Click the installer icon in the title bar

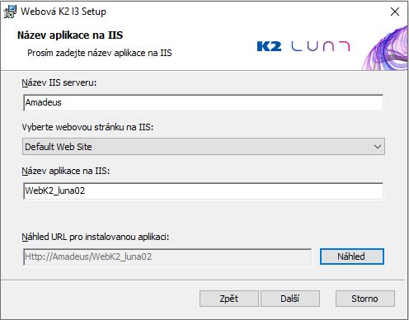pyautogui.click(x=10, y=12)
